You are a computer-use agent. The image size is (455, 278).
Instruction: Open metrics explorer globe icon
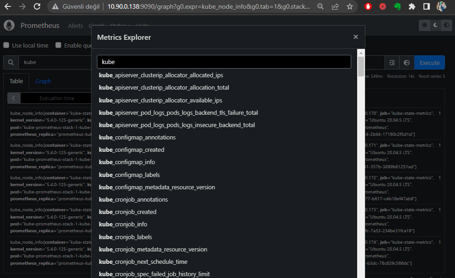[x=407, y=63]
